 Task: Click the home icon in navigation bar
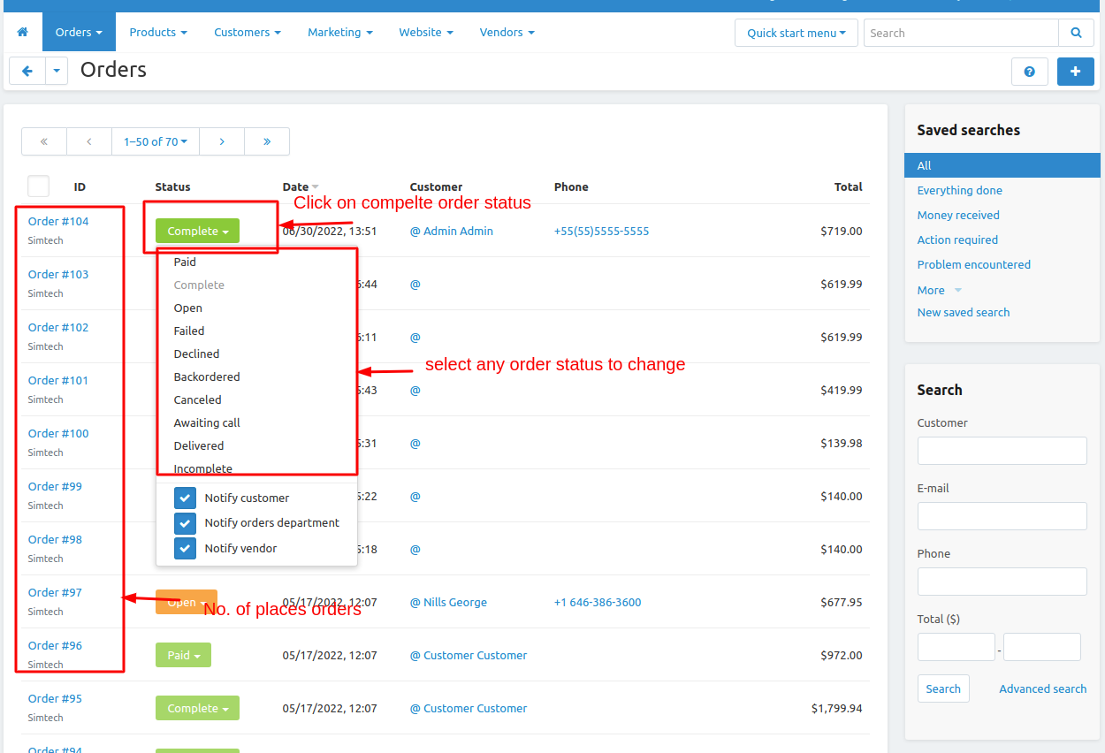pos(23,33)
